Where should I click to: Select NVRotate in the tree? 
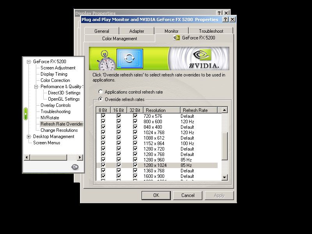coord(50,118)
